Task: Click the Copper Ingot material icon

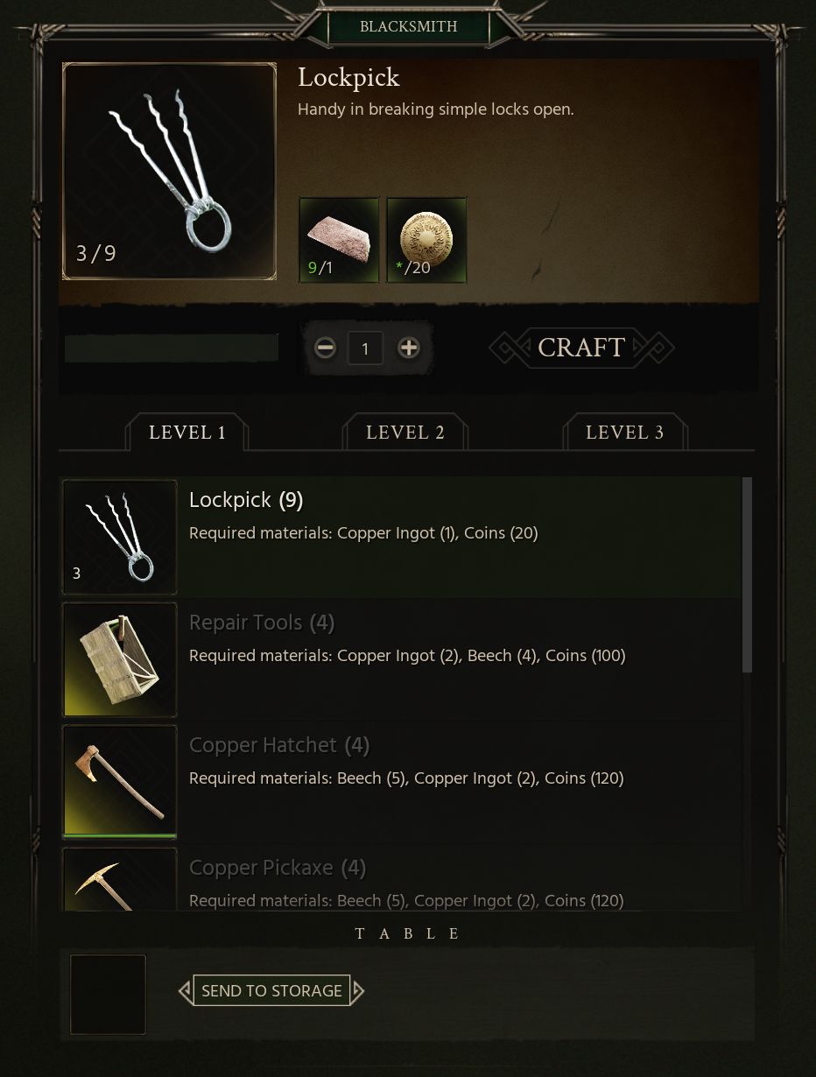Action: point(339,240)
